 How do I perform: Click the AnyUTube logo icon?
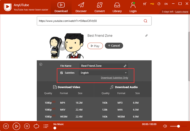tap(8, 7)
